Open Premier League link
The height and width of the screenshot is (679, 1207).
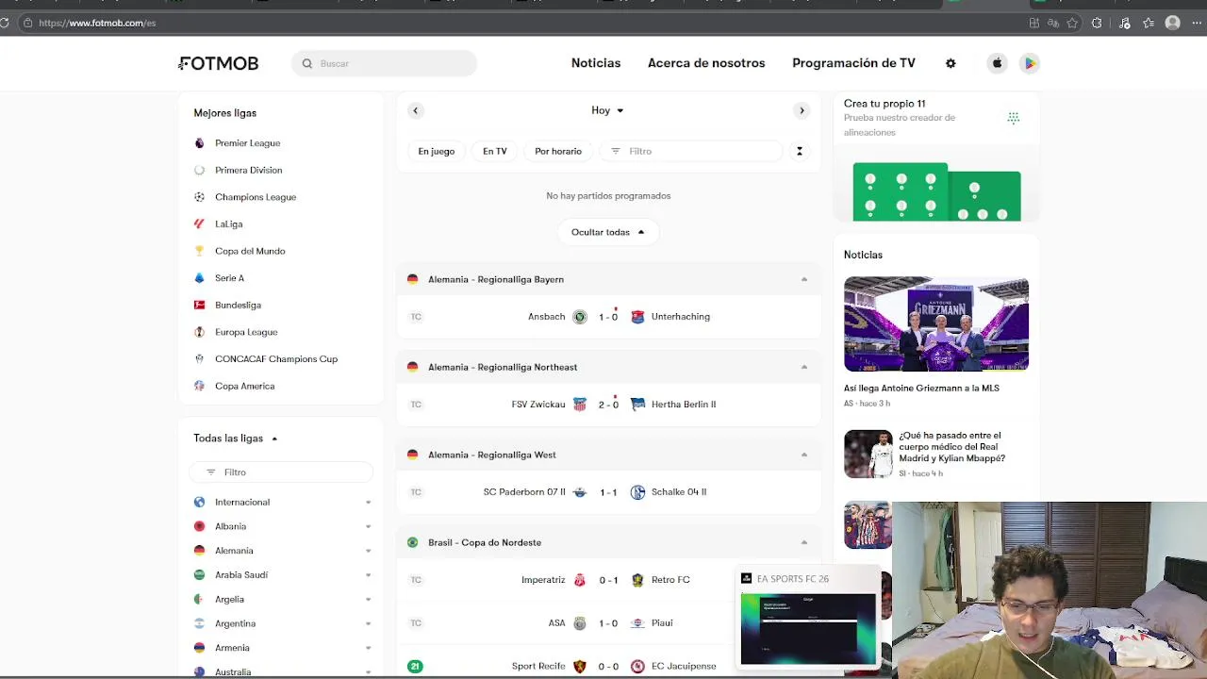pyautogui.click(x=247, y=143)
